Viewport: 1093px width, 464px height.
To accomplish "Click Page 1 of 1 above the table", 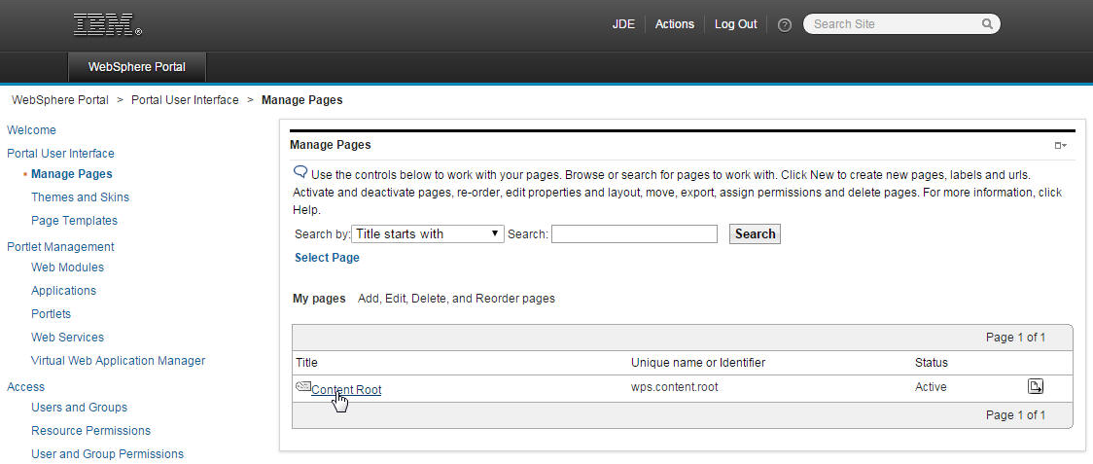I will 1015,337.
